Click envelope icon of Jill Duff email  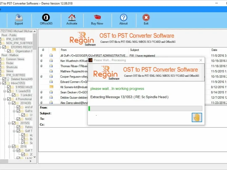tap(51, 55)
